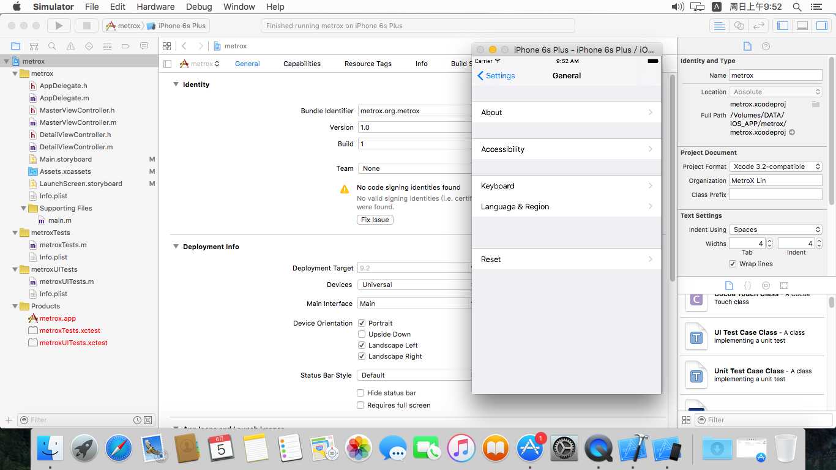Add a new file with plus button

tap(9, 420)
